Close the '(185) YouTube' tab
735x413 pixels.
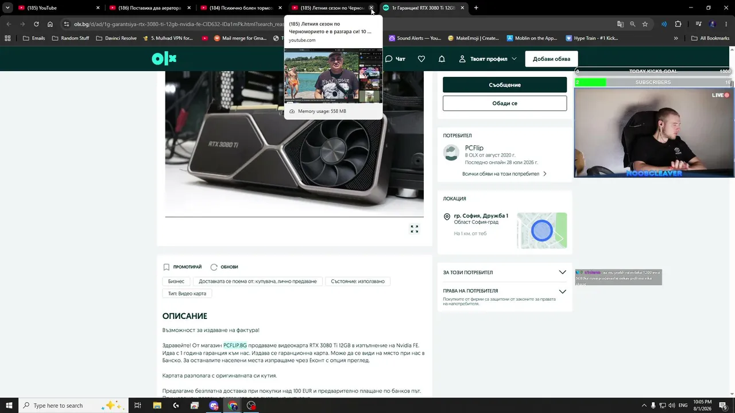click(x=98, y=8)
